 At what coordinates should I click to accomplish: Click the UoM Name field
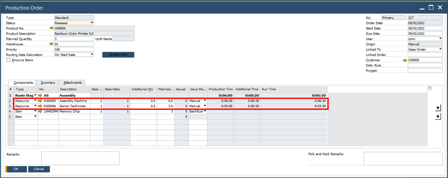123,39
